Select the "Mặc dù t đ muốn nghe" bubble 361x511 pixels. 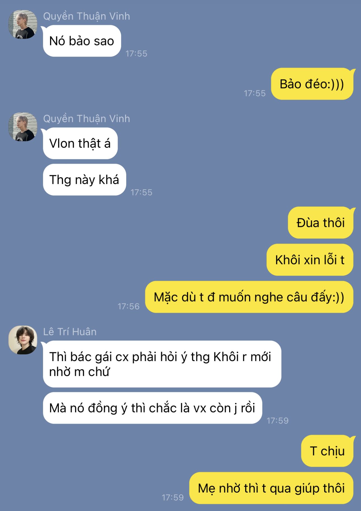[249, 297]
